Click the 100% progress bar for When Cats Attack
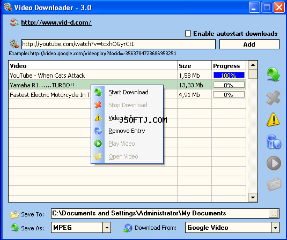 tap(229, 76)
